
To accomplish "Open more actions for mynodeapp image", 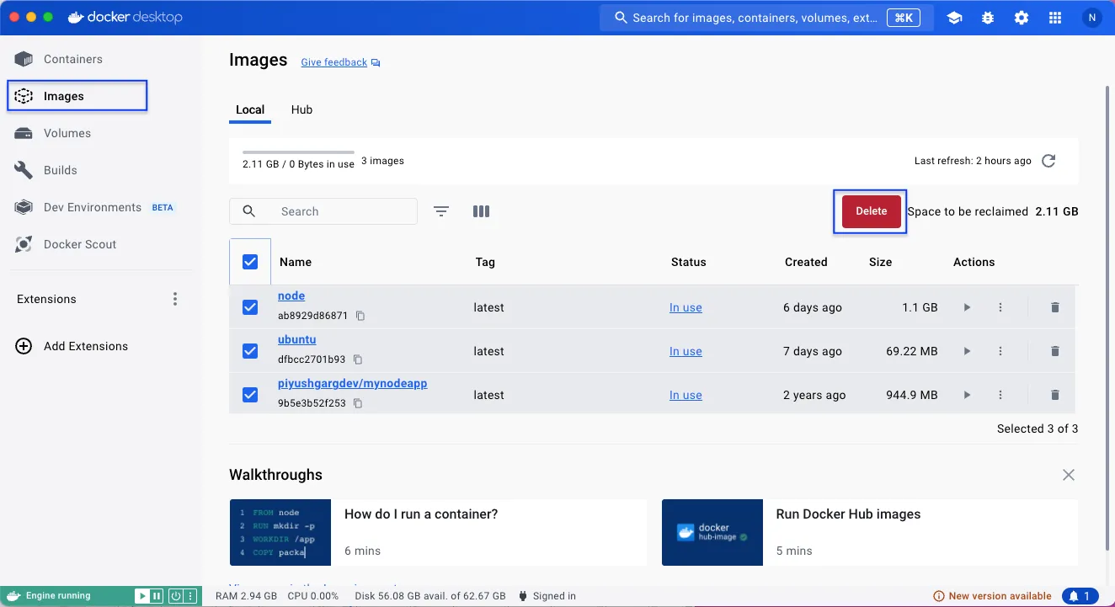I will click(1000, 395).
